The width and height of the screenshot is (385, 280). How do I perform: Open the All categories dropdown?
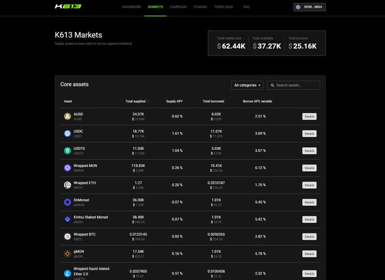coord(247,85)
